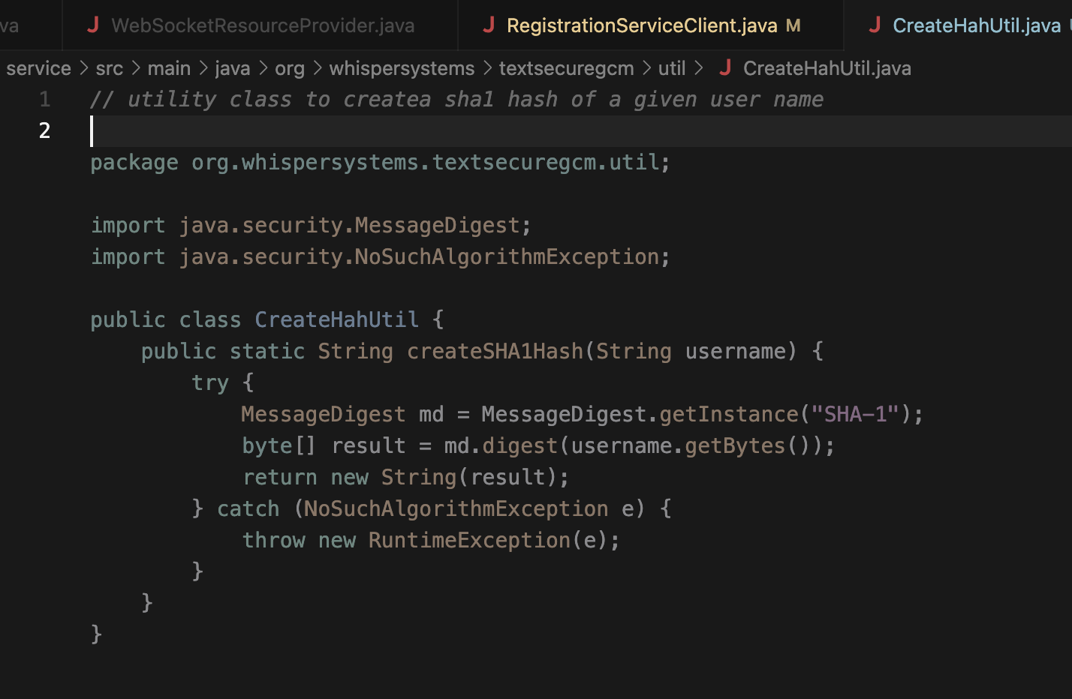Click line number 2 in gutter
The width and height of the screenshot is (1072, 699).
pyautogui.click(x=45, y=130)
